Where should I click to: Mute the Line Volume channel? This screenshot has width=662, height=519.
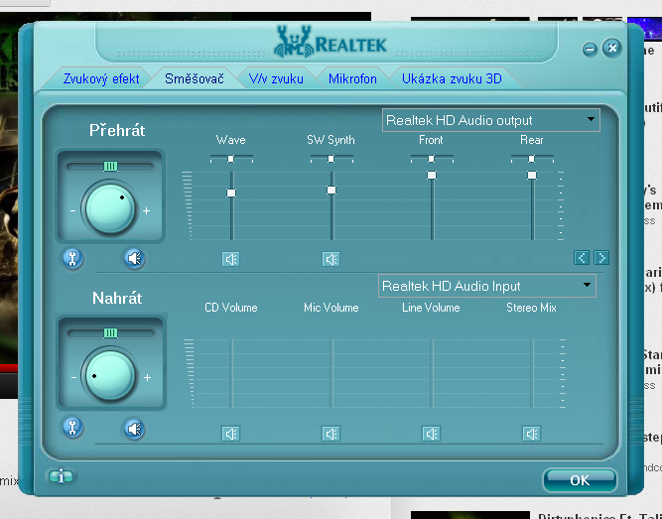432,434
